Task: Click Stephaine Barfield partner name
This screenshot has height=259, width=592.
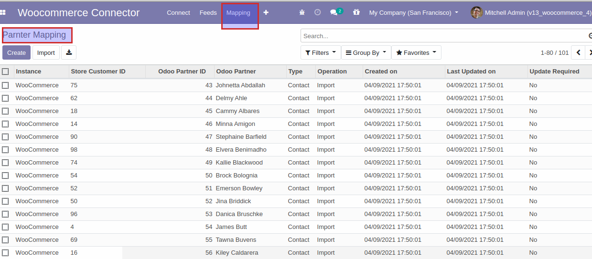Action: point(241,137)
